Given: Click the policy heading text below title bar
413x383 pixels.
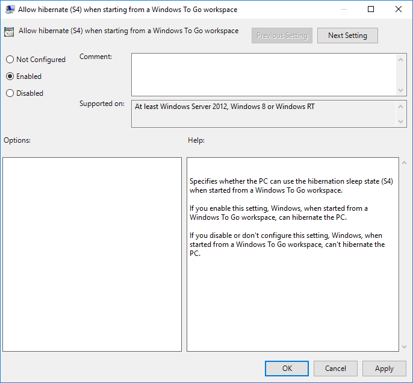Looking at the screenshot, I should (x=129, y=31).
